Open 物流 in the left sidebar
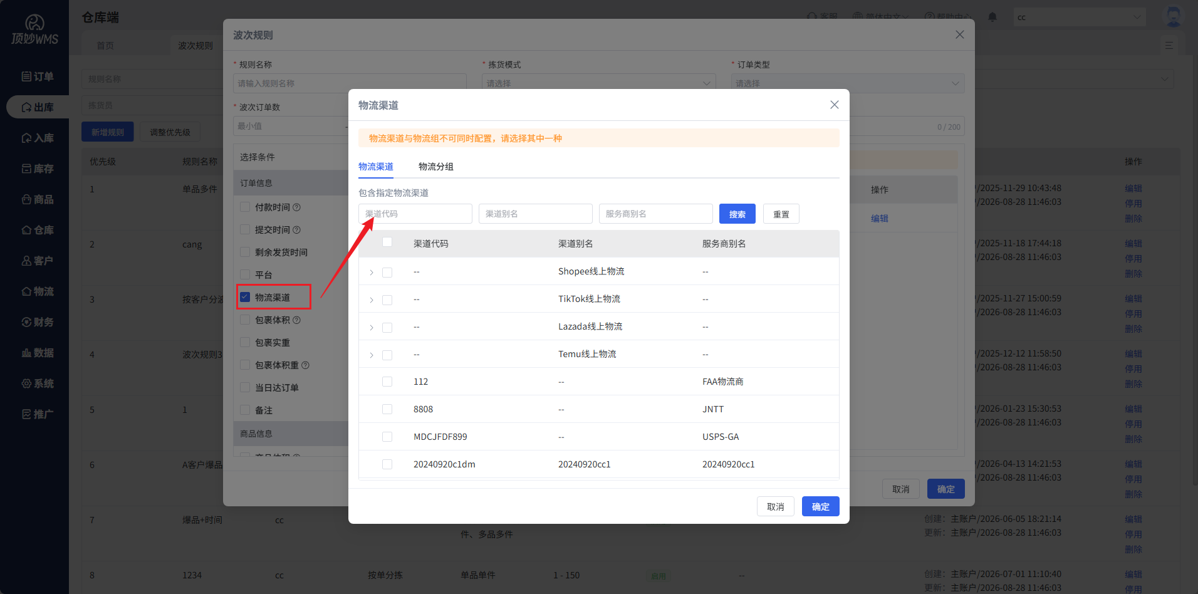This screenshot has width=1198, height=594. click(38, 291)
